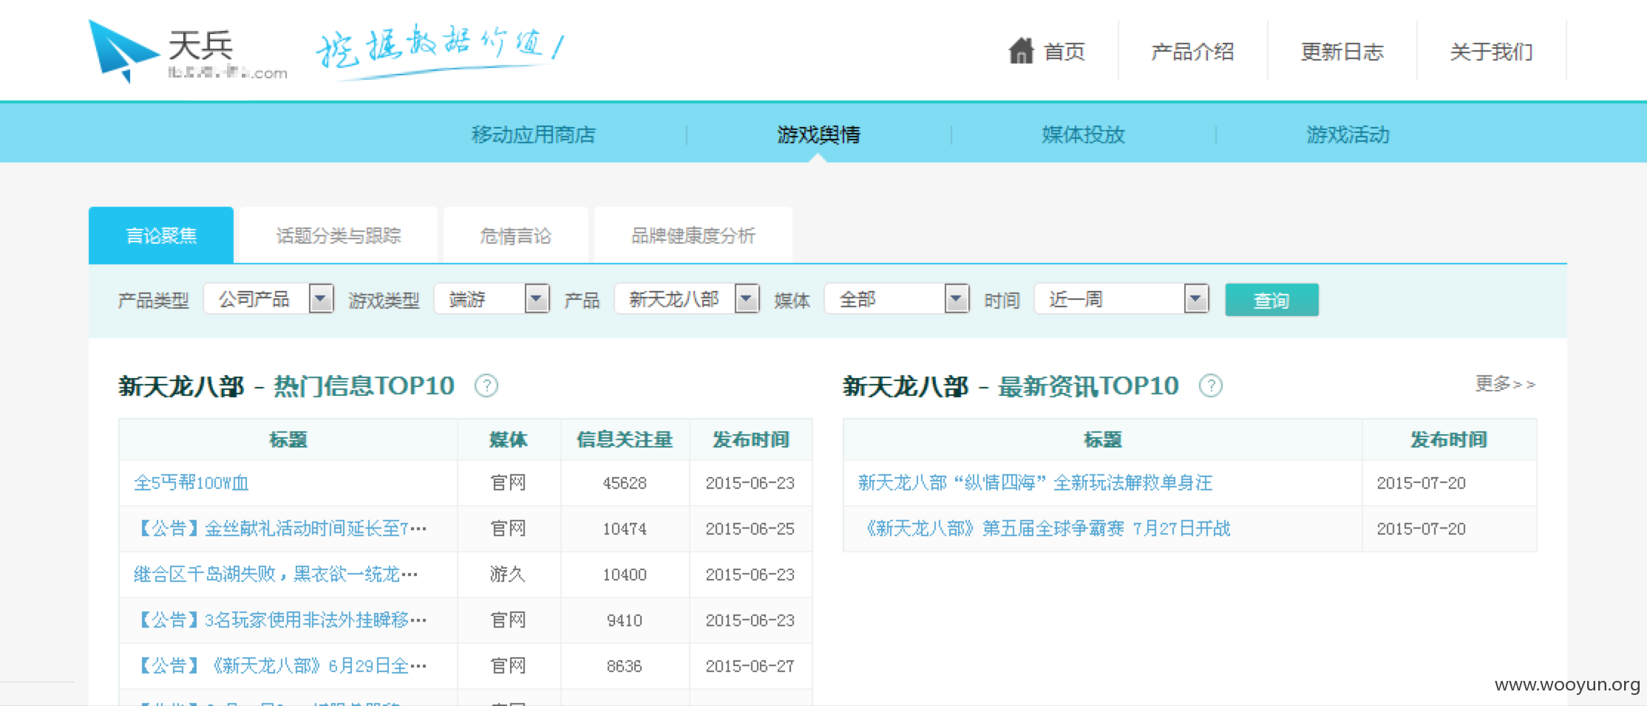Viewport: 1647px width, 706px height.
Task: Open 第五届全球争霸赛 7月27日开战 link
Action: 1045,529
